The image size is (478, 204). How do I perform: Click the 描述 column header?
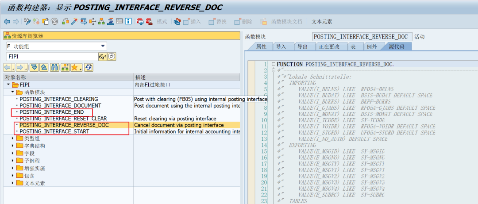187,77
